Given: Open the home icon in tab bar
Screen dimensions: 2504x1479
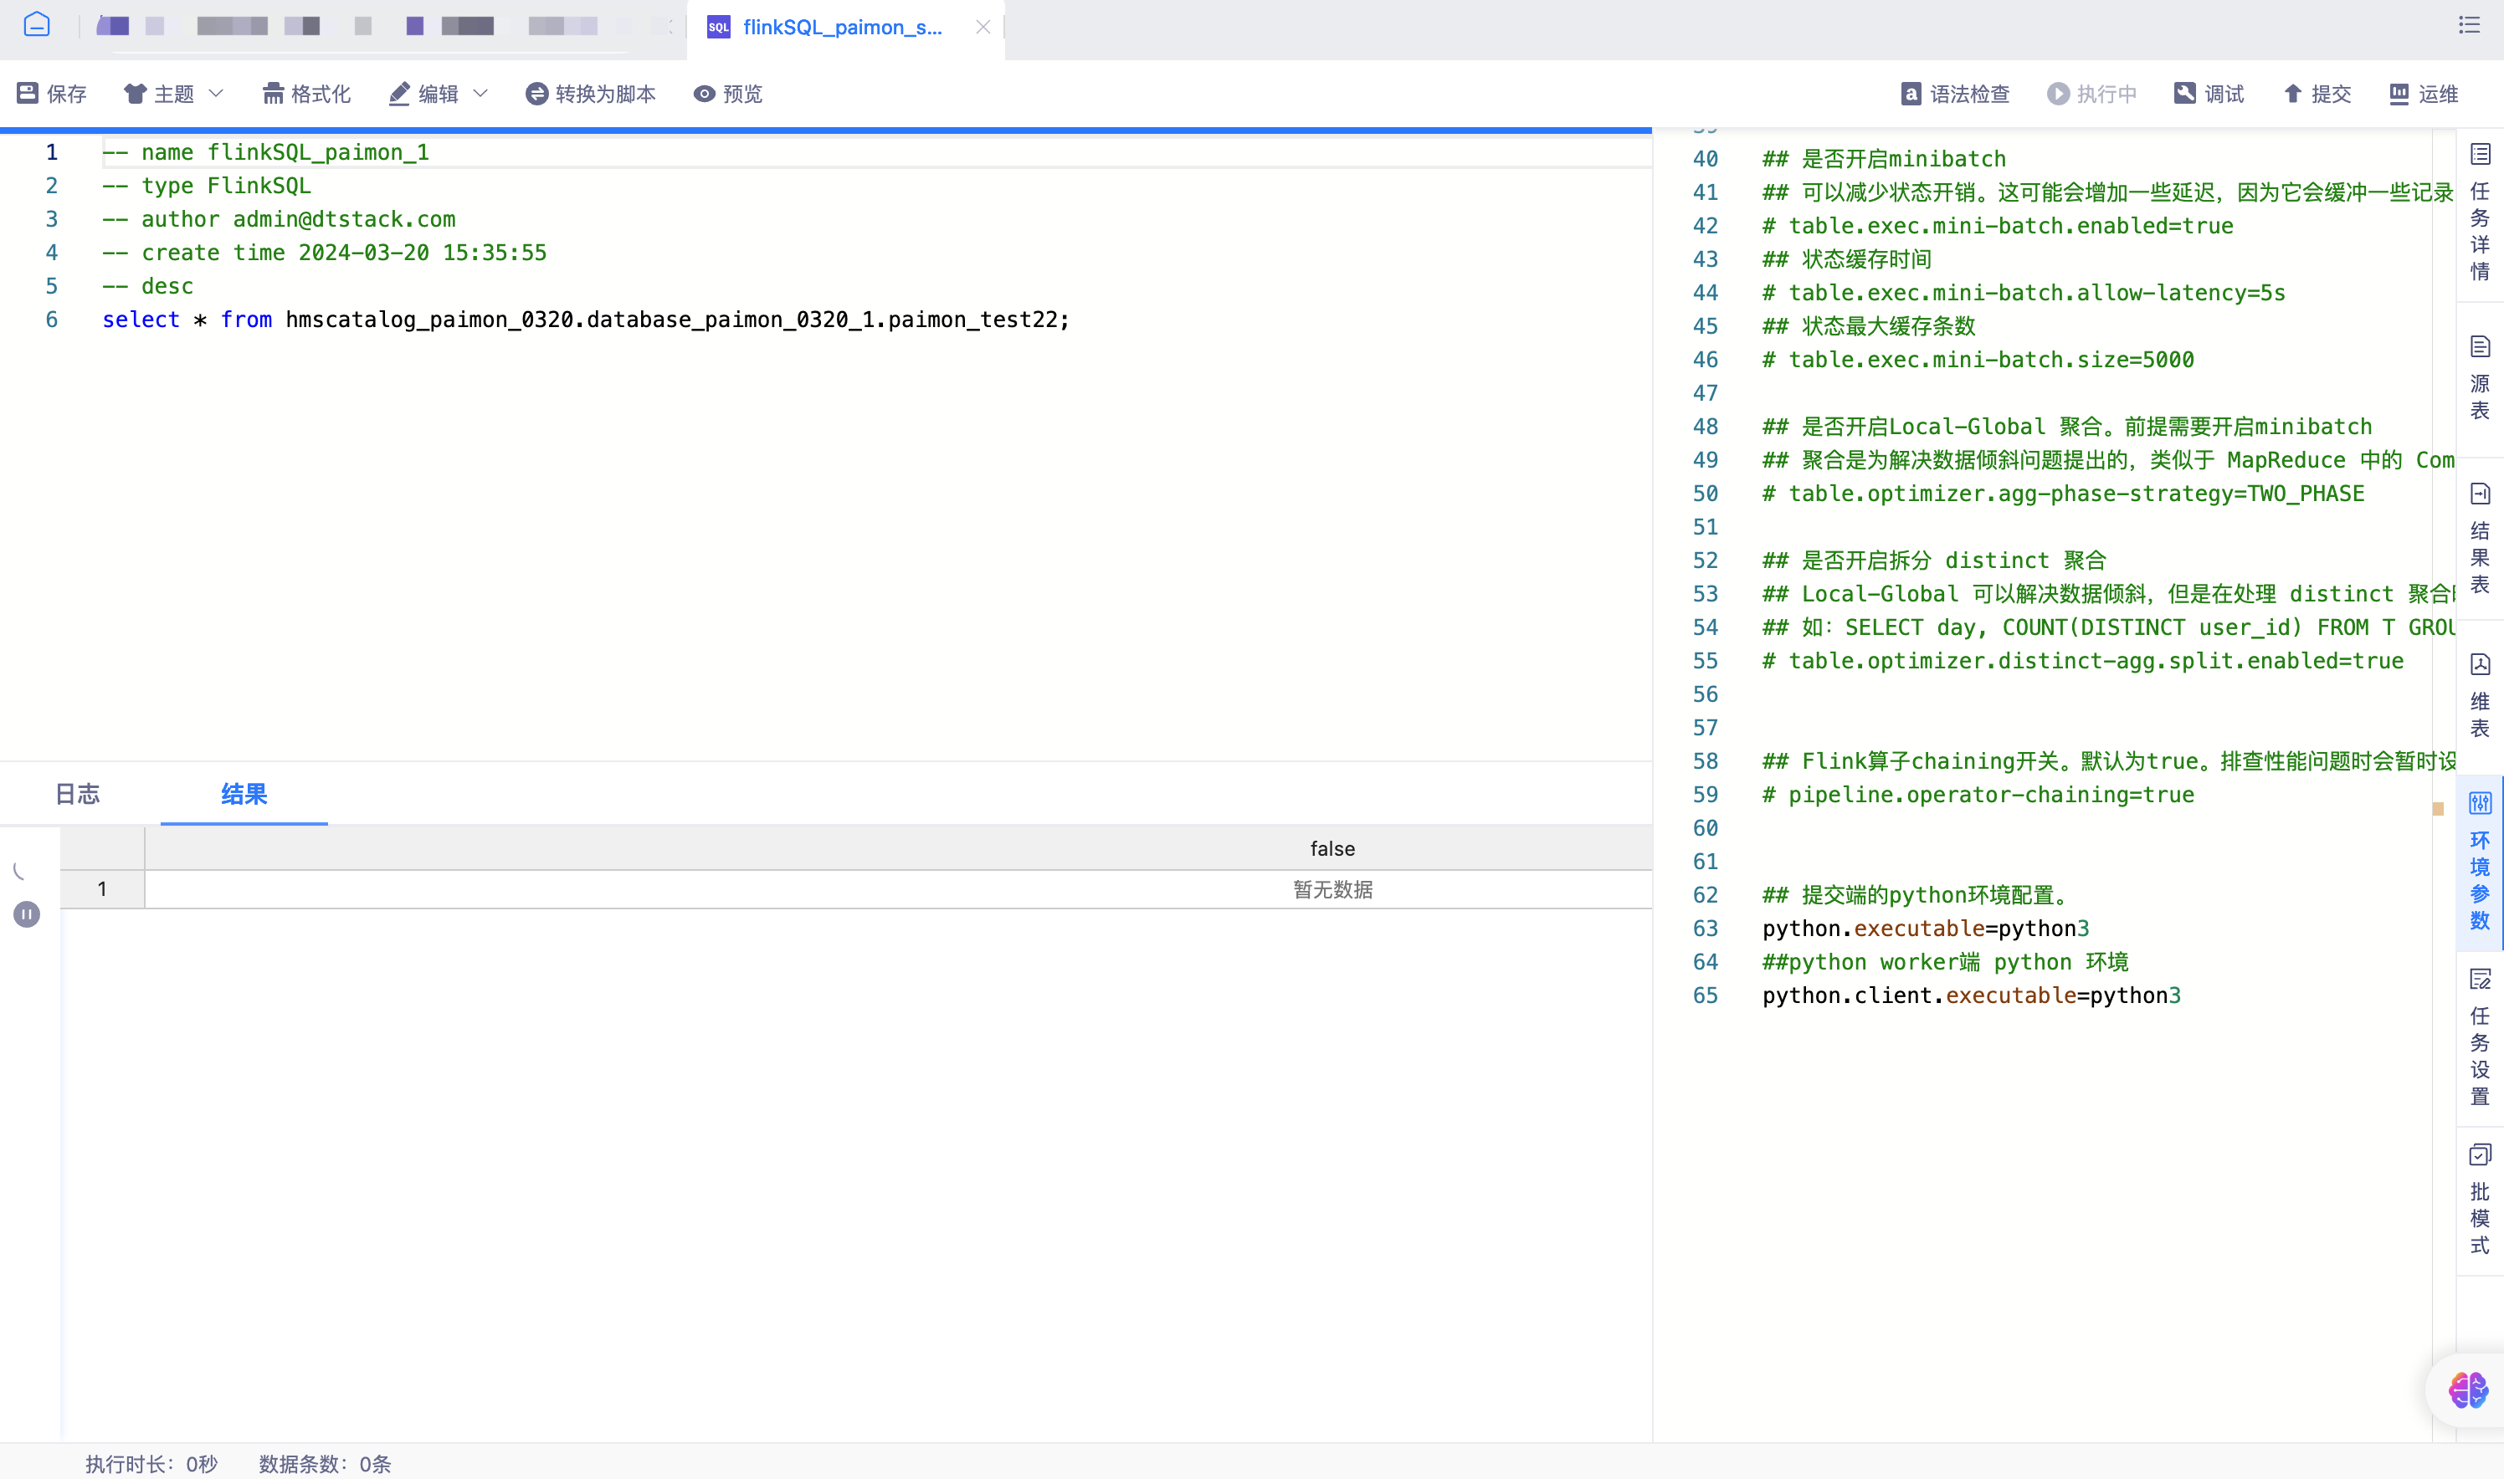Looking at the screenshot, I should [x=37, y=25].
